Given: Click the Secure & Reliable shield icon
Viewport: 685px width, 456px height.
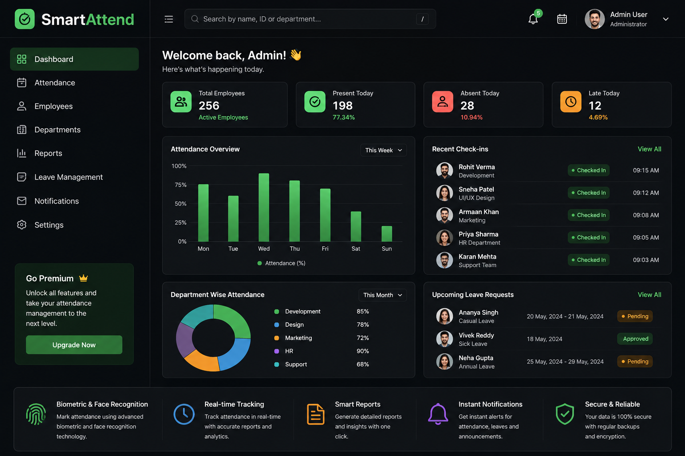Looking at the screenshot, I should 565,414.
